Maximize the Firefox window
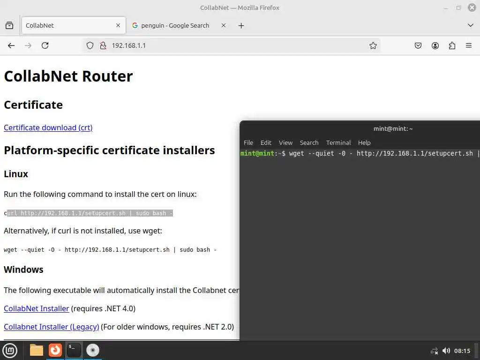The image size is (480, 360). pos(458,7)
